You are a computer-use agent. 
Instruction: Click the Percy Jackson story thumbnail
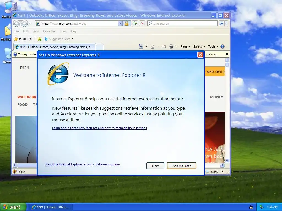[x=215, y=137]
